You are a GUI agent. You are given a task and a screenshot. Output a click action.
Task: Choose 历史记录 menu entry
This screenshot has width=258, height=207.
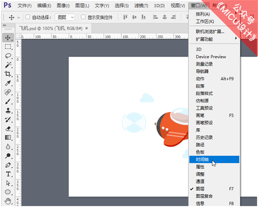tap(214, 138)
